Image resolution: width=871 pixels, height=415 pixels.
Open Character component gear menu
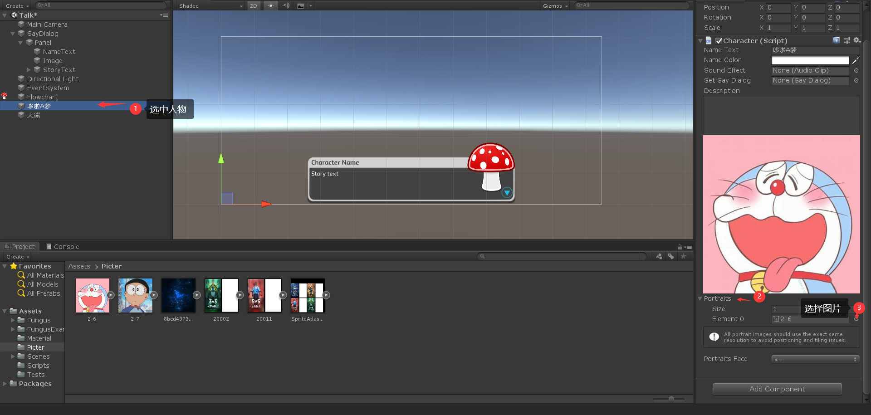(x=856, y=40)
